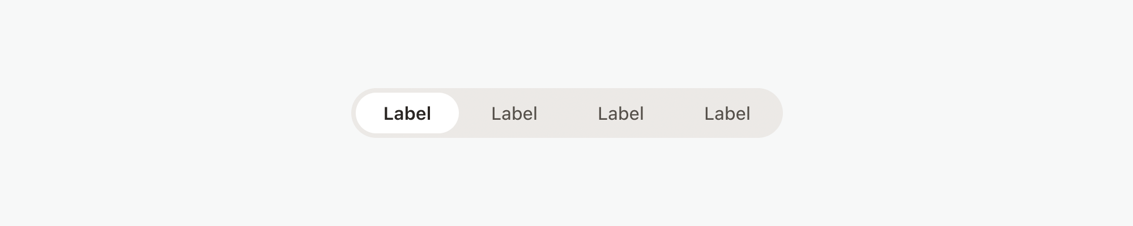Click the highlighted white segment
Image resolution: width=1133 pixels, height=226 pixels.
(x=407, y=113)
